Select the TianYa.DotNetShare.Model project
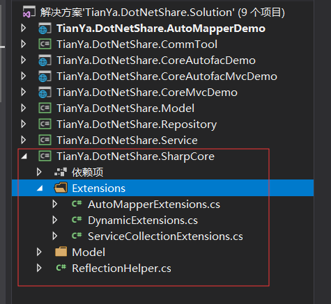The image size is (331, 304). (x=125, y=109)
